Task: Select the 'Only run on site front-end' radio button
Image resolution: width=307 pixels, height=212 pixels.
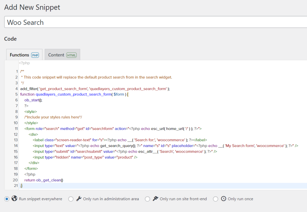Action: click(x=148, y=199)
